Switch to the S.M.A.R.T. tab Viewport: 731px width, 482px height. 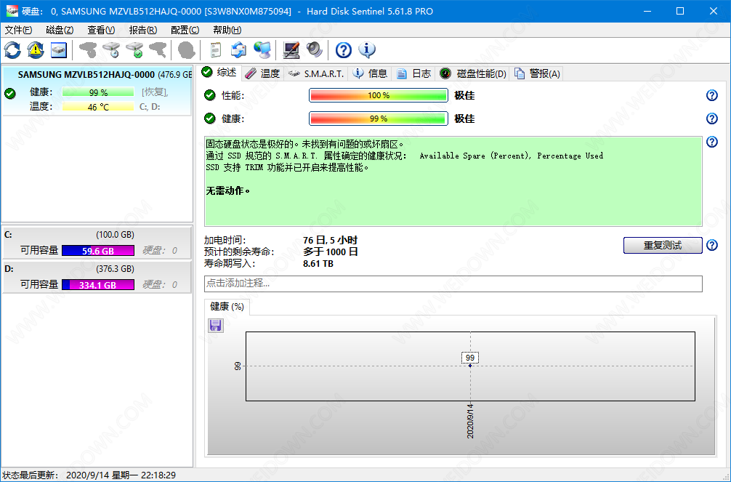(316, 73)
